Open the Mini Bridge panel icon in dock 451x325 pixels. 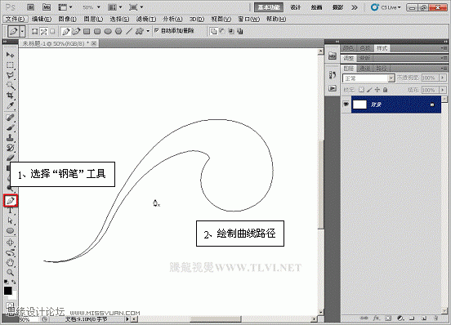333,56
